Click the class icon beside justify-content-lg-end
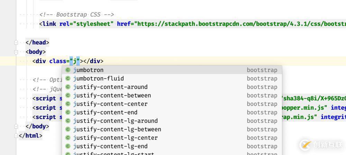346x155 pixels. coord(68,146)
